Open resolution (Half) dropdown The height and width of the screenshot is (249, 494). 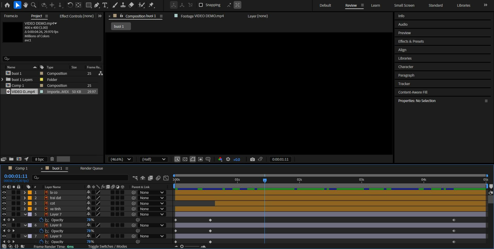154,159
